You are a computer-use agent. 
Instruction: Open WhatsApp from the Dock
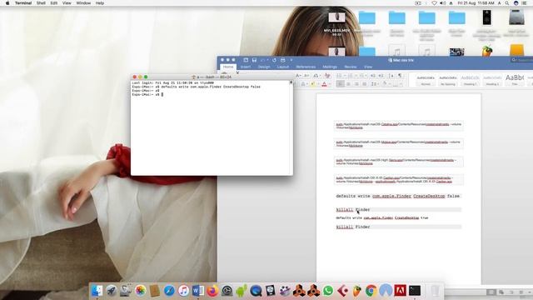[328, 291]
